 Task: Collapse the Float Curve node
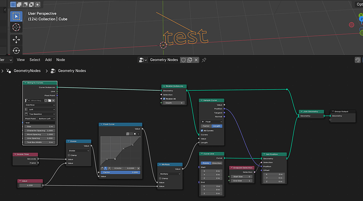(x=101, y=124)
